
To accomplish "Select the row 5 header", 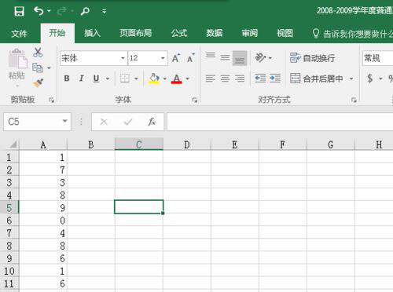I will click(x=9, y=207).
